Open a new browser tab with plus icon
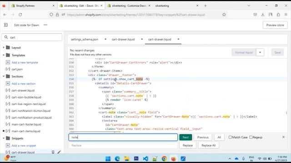The image size is (291, 163). [205, 6]
